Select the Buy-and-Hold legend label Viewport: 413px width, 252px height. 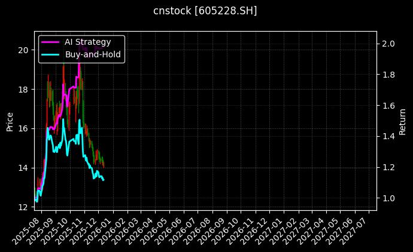click(93, 54)
